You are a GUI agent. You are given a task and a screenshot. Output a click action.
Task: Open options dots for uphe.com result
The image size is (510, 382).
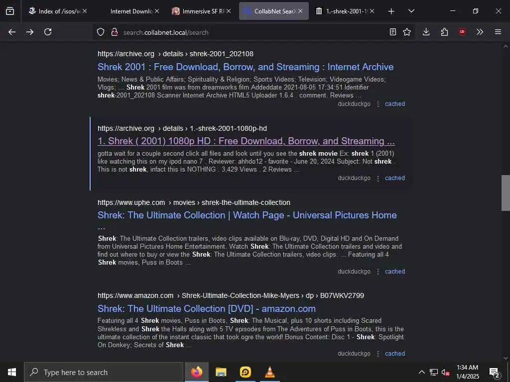[378, 272]
